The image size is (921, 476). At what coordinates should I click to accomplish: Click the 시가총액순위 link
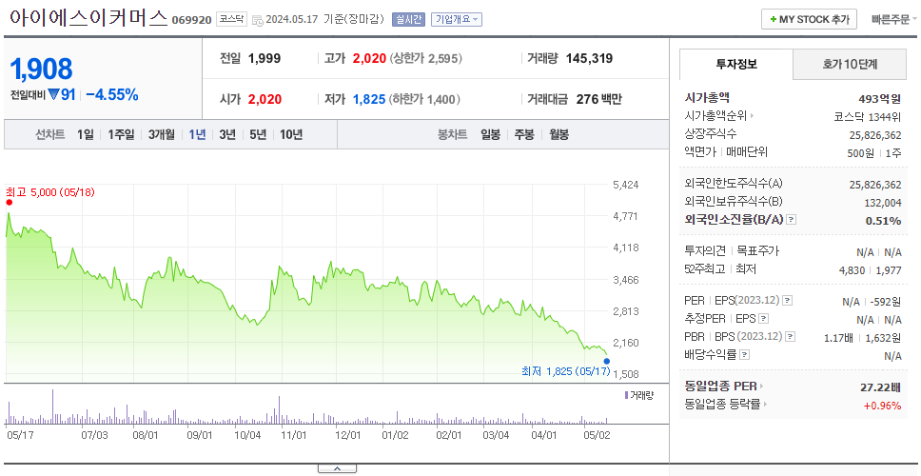point(716,116)
